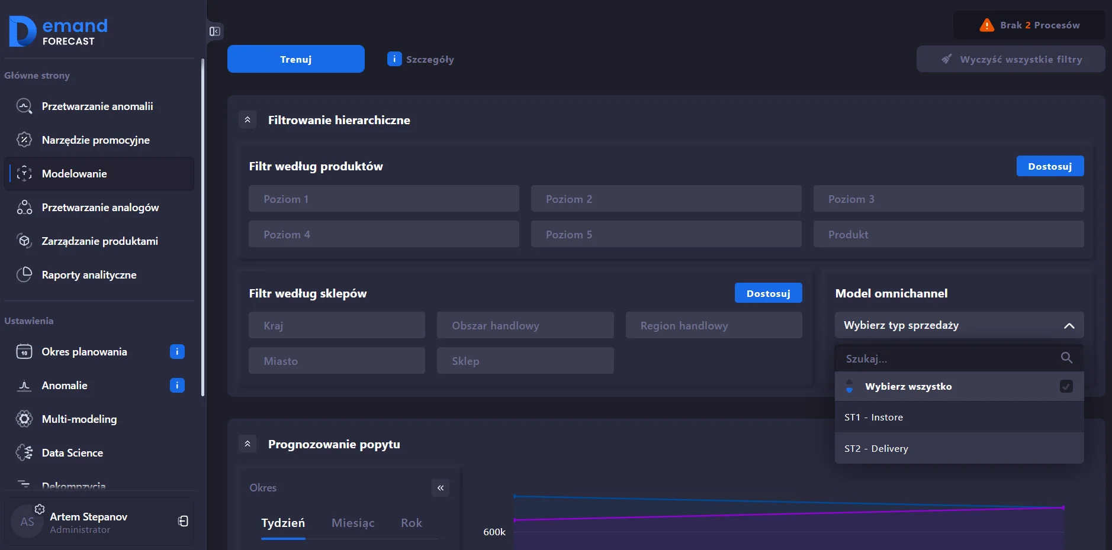Click the logout icon next to Artem Stepanov
This screenshot has height=550, width=1112.
(183, 521)
